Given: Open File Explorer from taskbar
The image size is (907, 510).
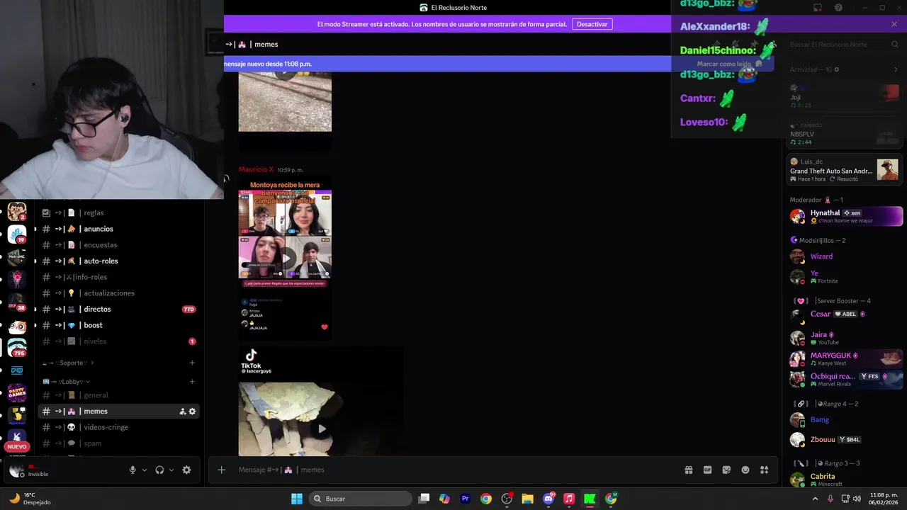Looking at the screenshot, I should pos(527,499).
